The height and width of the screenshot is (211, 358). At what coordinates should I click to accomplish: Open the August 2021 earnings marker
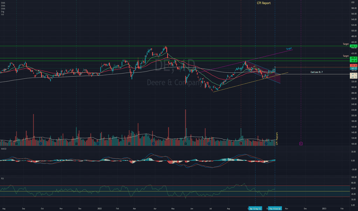17,144
